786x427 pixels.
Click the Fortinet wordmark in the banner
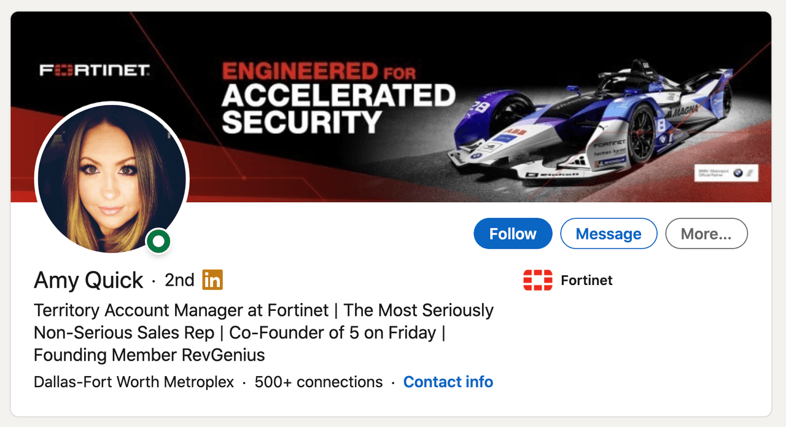(x=95, y=71)
